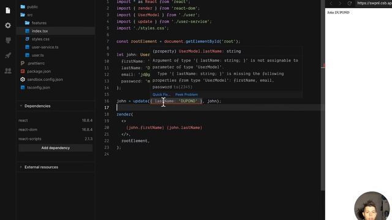This screenshot has height=220, width=392.
Task: Select the react dependency row
Action: pyautogui.click(x=56, y=120)
